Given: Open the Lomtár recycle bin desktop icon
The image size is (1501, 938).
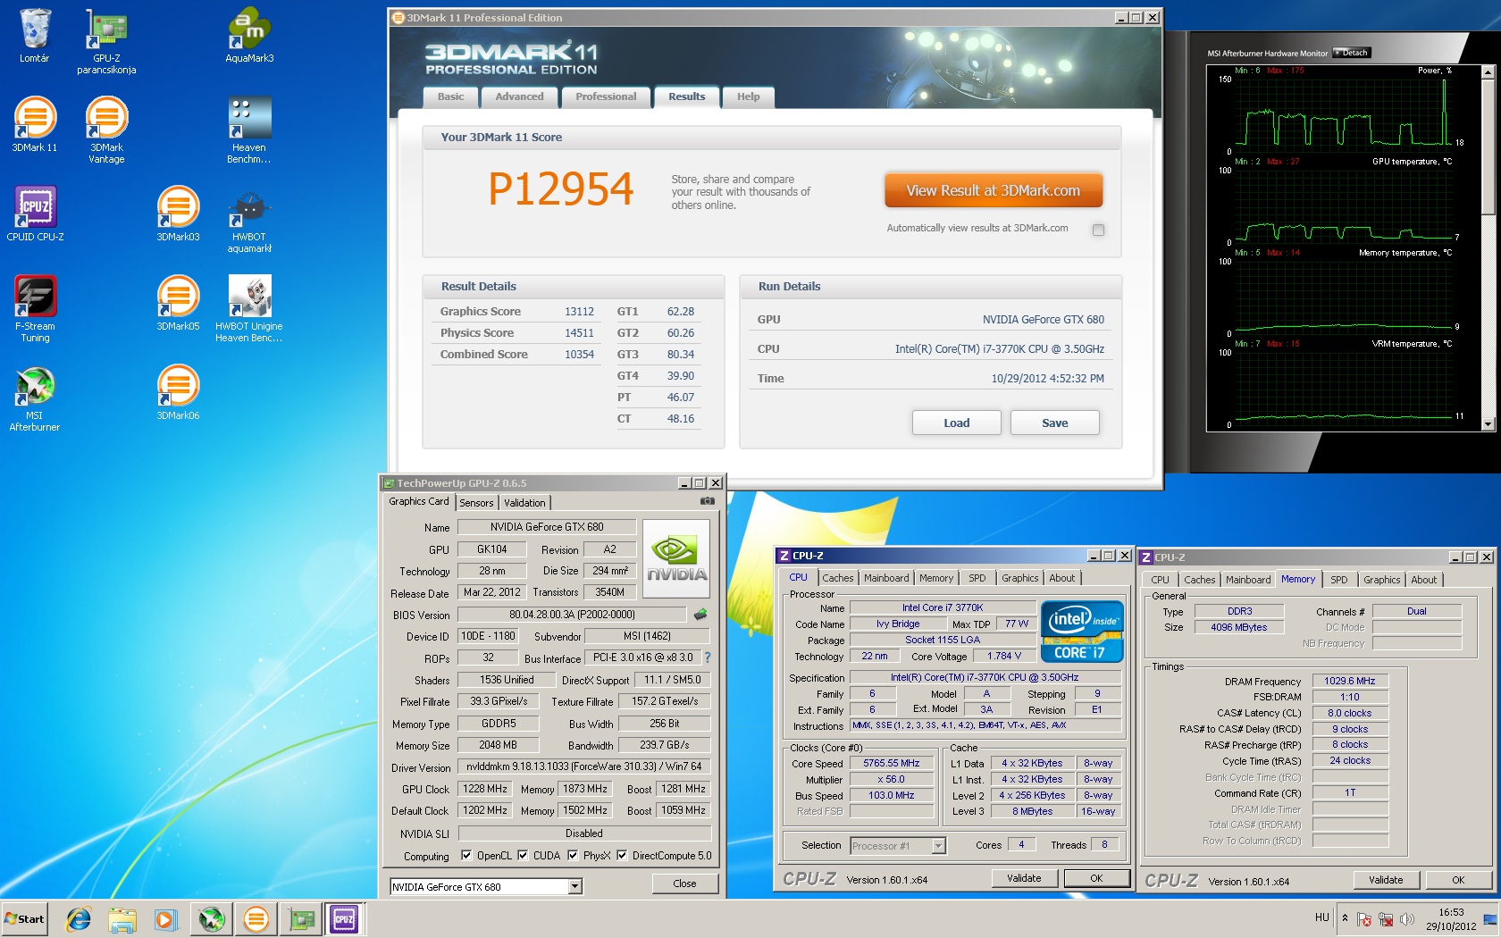Looking at the screenshot, I should click(35, 36).
